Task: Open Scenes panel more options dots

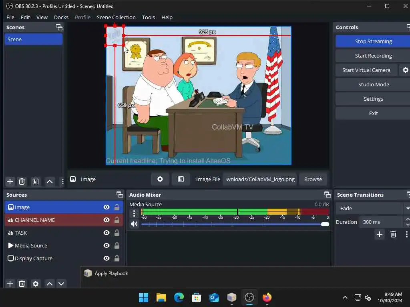Action: pyautogui.click(x=62, y=181)
